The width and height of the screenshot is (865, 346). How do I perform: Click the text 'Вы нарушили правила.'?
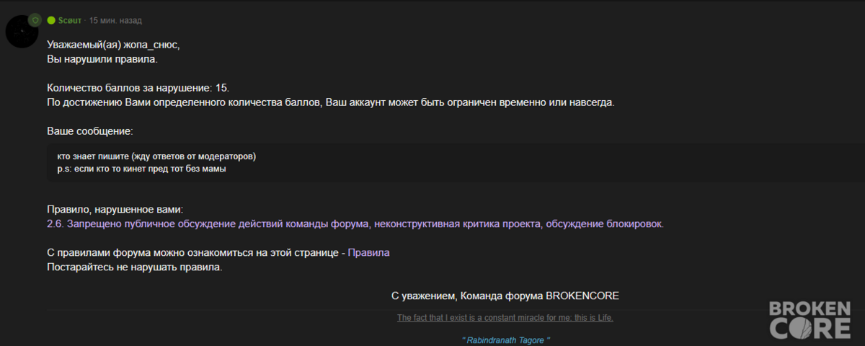102,59
